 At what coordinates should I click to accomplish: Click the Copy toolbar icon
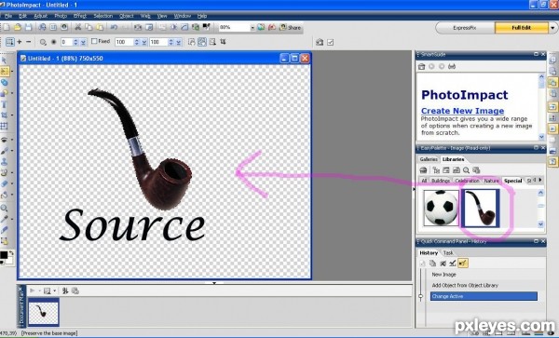[x=89, y=27]
